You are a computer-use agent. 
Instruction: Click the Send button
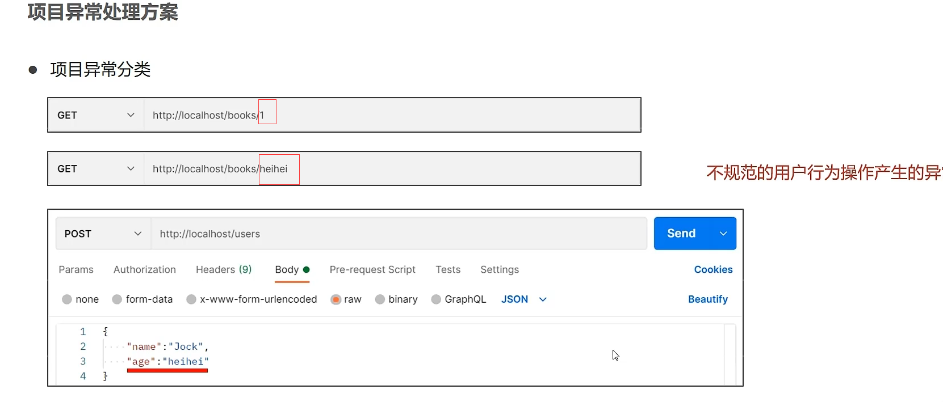(x=681, y=234)
